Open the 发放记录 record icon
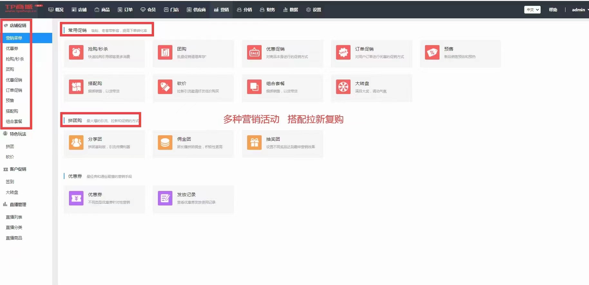Image resolution: width=589 pixels, height=285 pixels. 165,198
